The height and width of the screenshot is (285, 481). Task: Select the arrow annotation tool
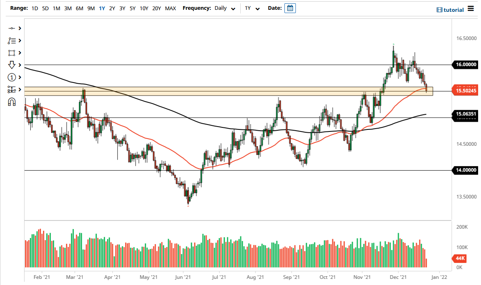[x=12, y=65]
